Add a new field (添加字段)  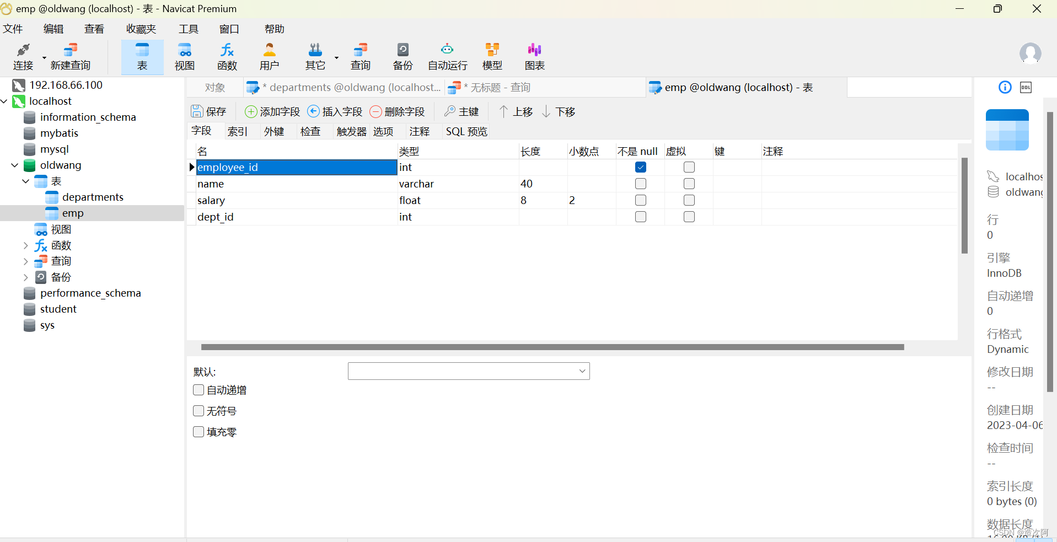[x=272, y=111]
